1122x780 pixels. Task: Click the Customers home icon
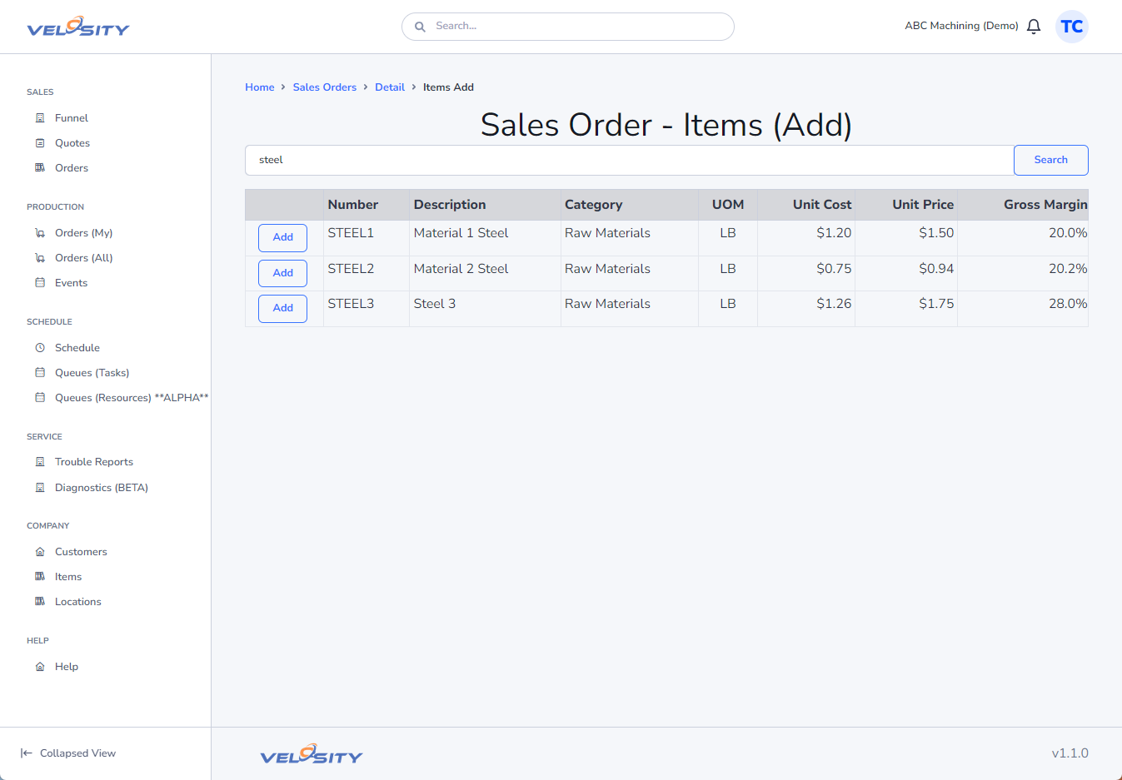(x=40, y=552)
